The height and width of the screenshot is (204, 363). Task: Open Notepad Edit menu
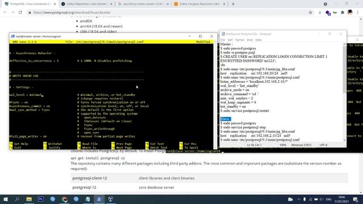(230, 40)
